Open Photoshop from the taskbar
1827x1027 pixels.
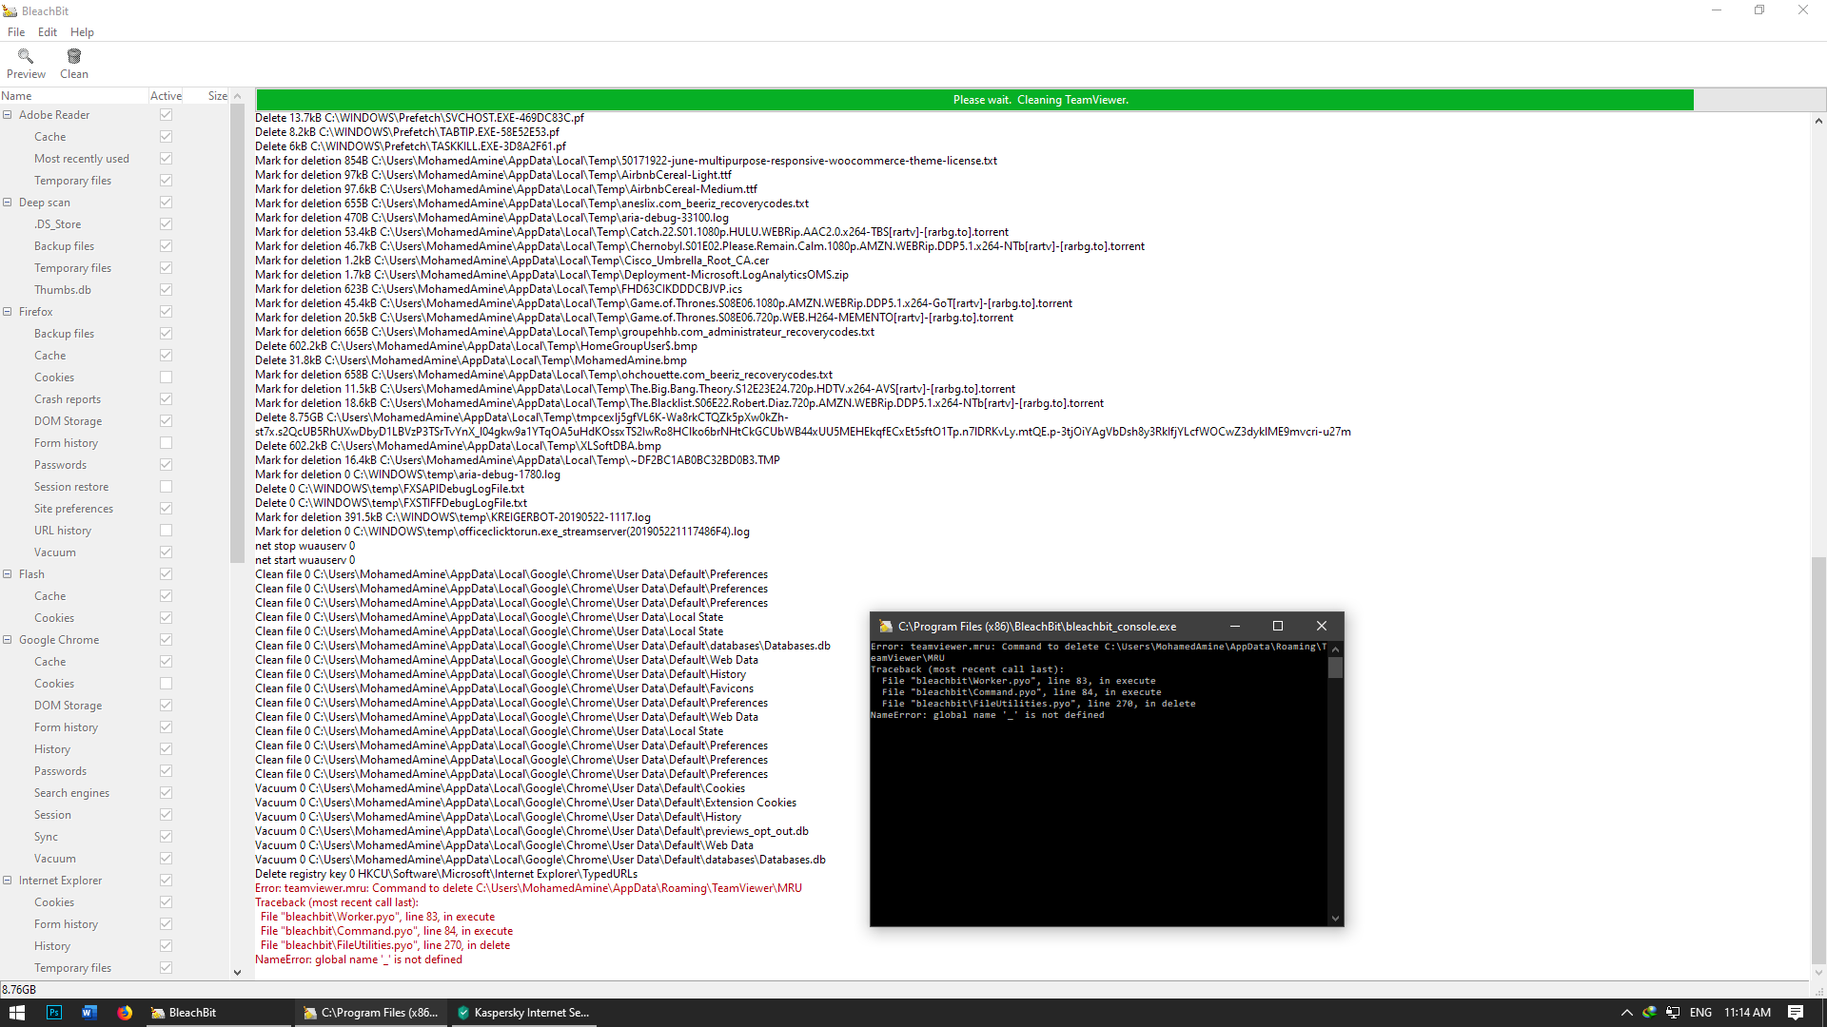click(x=54, y=1013)
